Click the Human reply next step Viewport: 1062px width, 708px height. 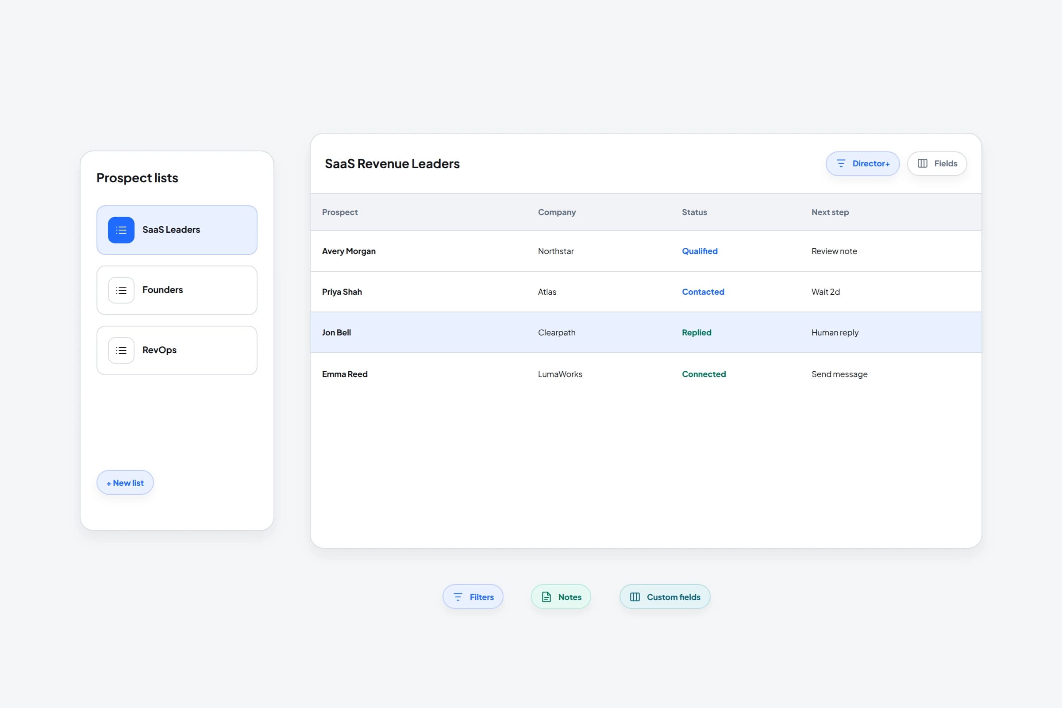(835, 332)
